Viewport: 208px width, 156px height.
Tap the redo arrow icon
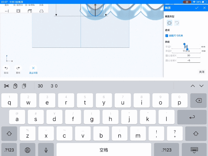[x=18, y=68]
